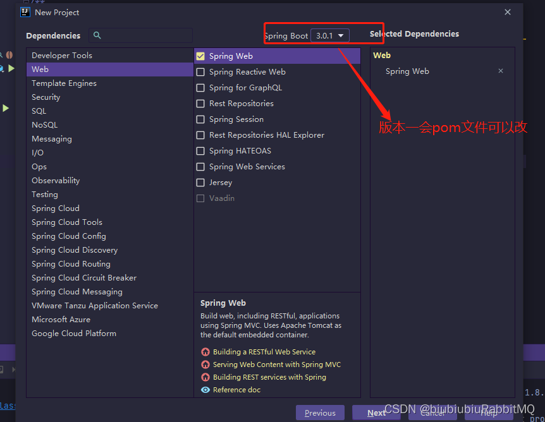Check the Jersey checkbox
The width and height of the screenshot is (545, 422).
200,183
